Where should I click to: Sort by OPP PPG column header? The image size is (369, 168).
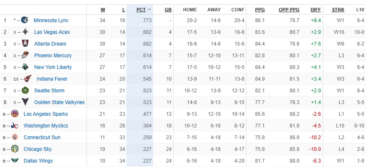pyautogui.click(x=289, y=10)
